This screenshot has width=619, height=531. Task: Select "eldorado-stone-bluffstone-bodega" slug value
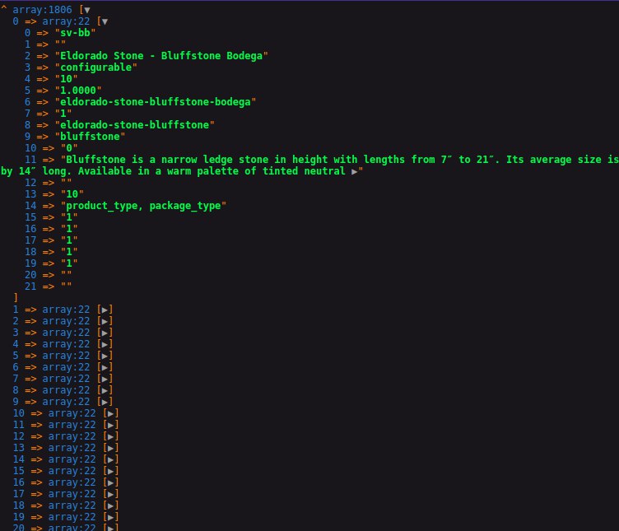155,102
